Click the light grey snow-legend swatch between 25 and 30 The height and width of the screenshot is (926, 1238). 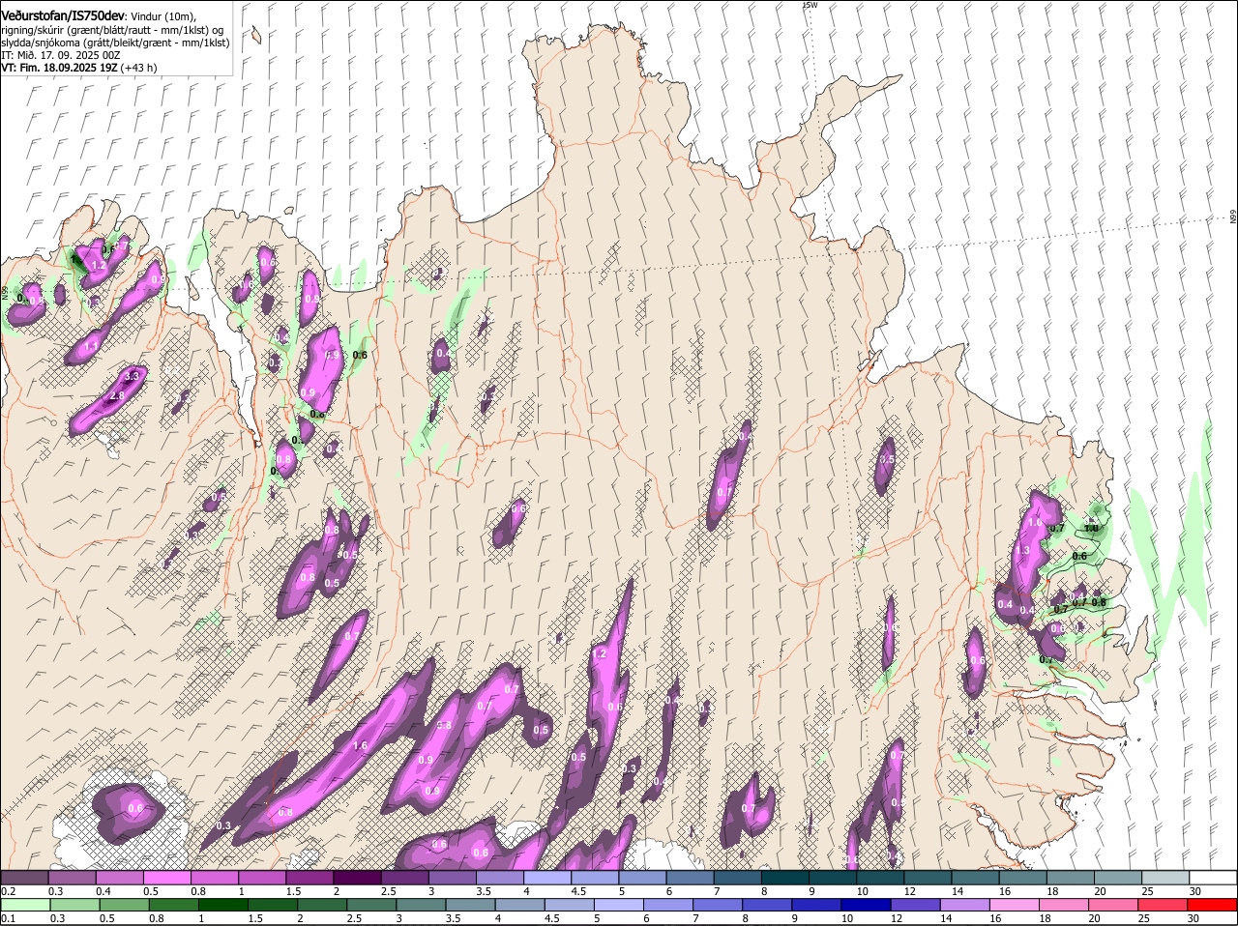tap(1165, 877)
